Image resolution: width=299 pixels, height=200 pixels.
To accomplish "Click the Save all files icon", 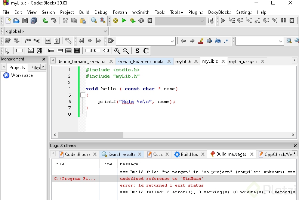I will 34,21.
